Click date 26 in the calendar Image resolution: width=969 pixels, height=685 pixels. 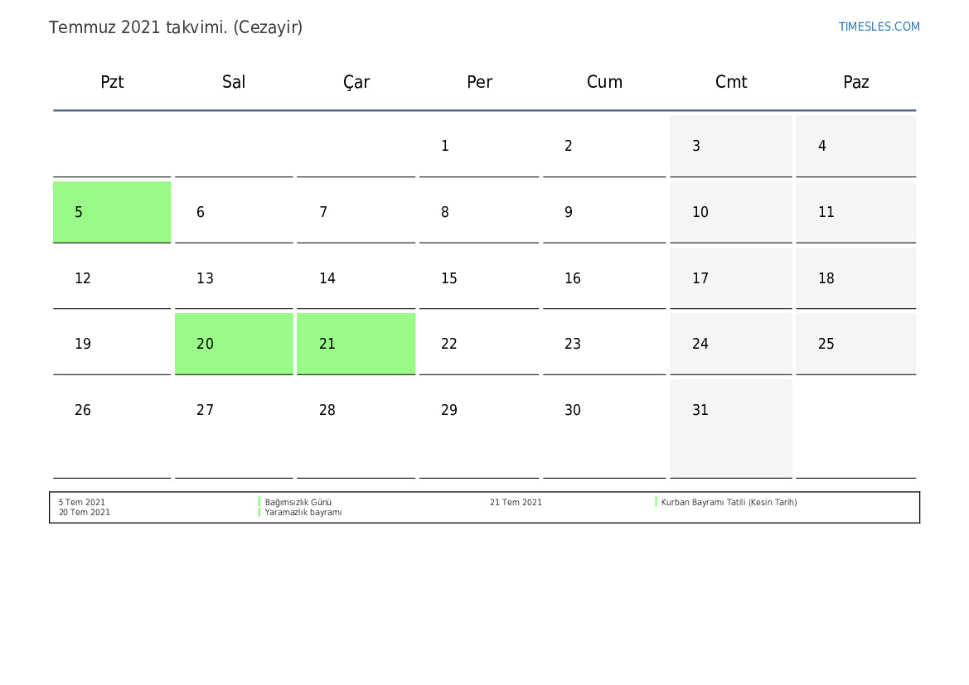(112, 429)
